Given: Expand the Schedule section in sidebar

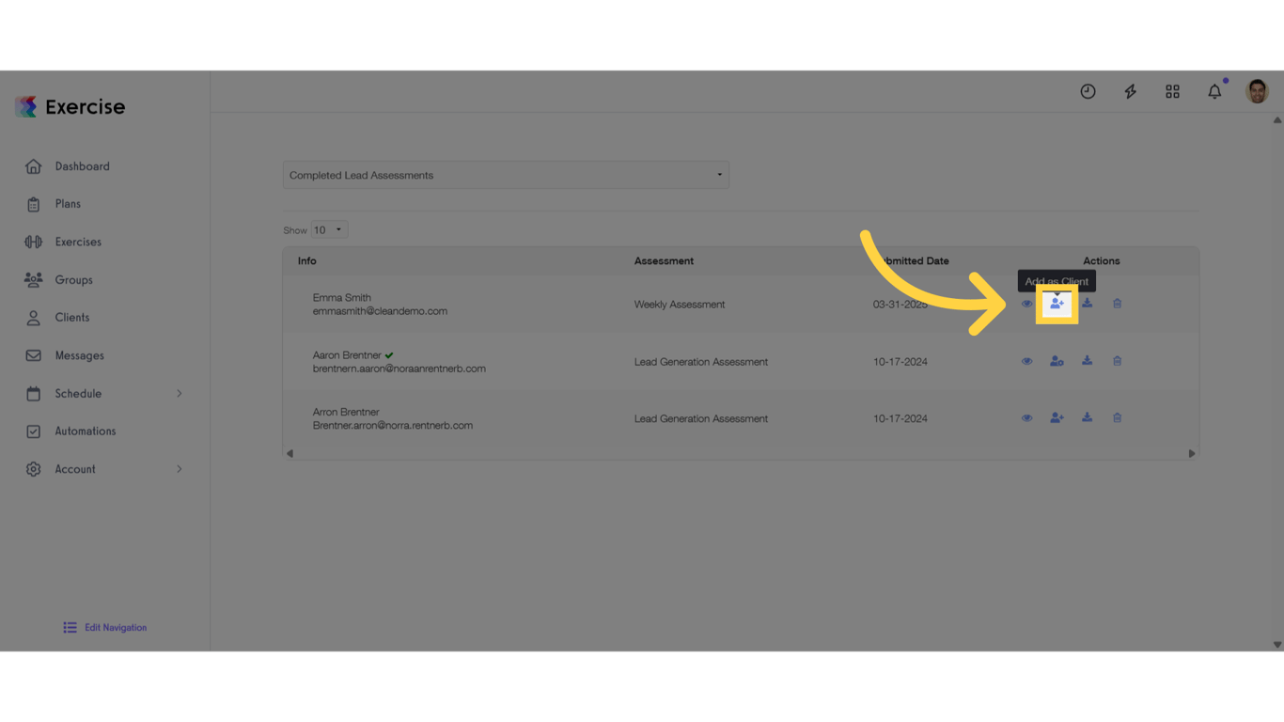Looking at the screenshot, I should tap(103, 393).
